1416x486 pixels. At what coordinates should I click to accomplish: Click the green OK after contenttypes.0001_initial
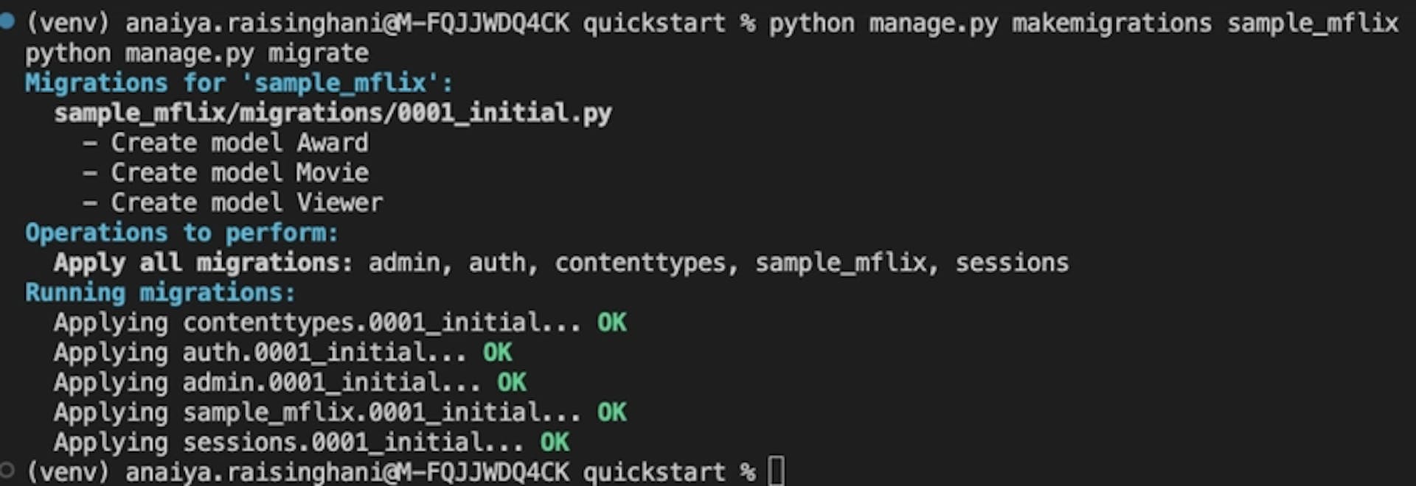[611, 323]
